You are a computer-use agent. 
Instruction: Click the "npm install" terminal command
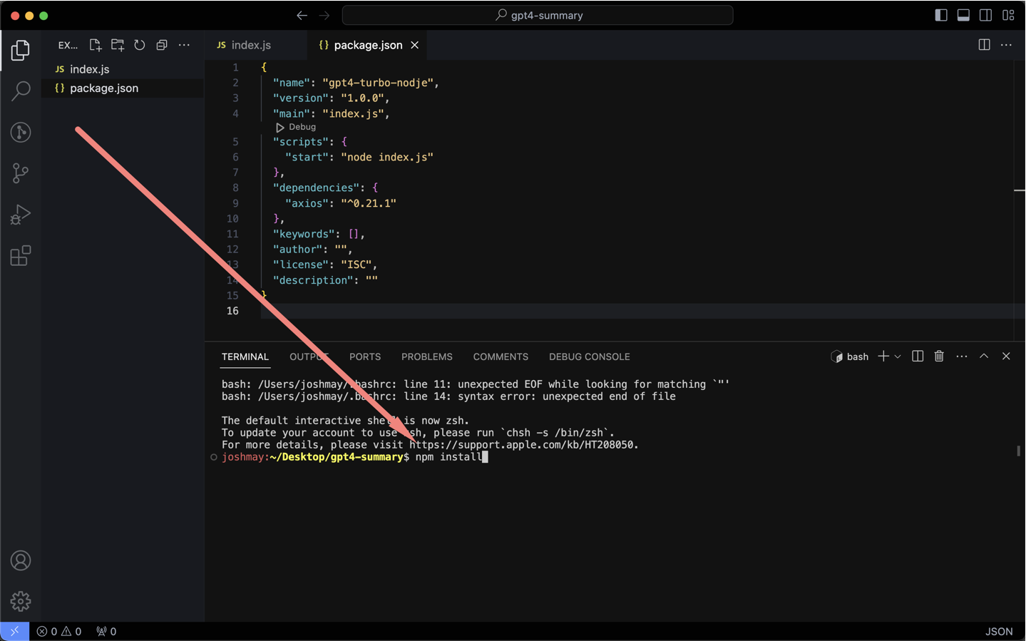click(448, 457)
